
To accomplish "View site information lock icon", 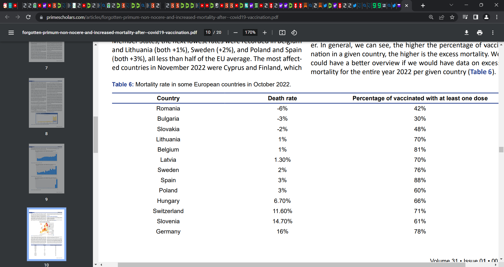I will (41, 17).
